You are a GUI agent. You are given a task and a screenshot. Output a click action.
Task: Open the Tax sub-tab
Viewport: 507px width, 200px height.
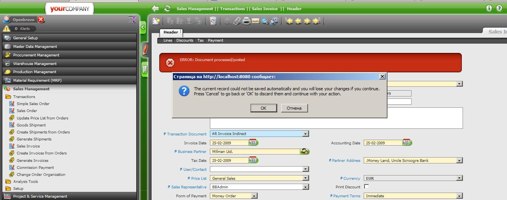pos(201,40)
